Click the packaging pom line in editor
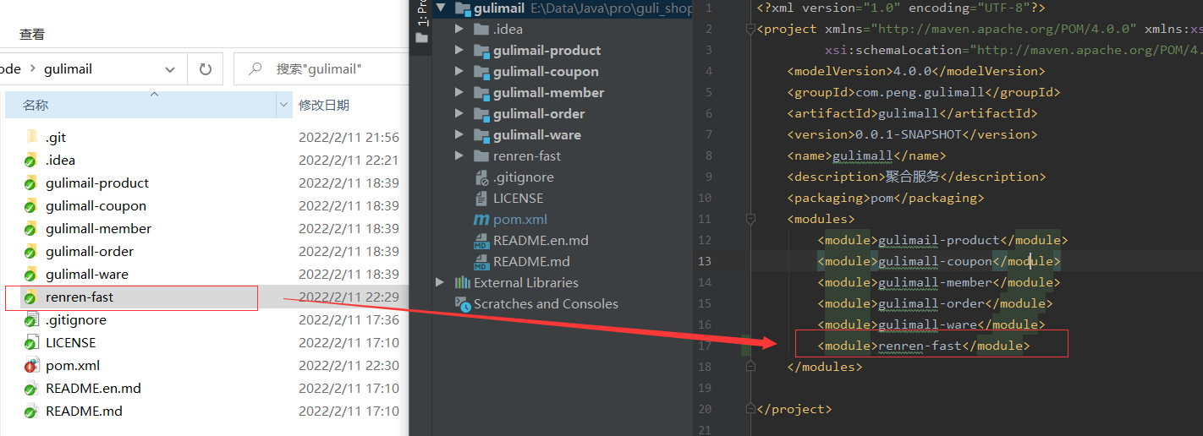This screenshot has height=436, width=1203. pos(886,198)
